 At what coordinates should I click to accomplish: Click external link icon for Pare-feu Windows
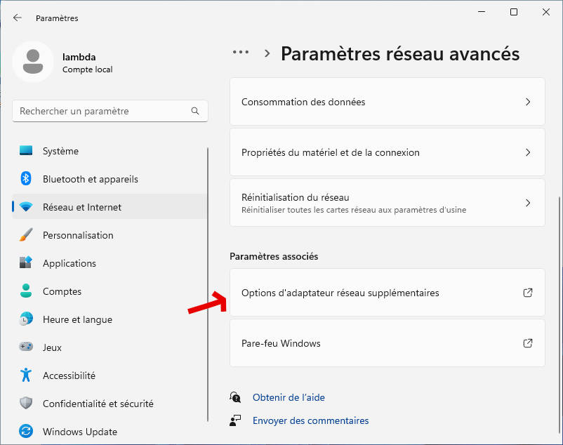coord(528,343)
